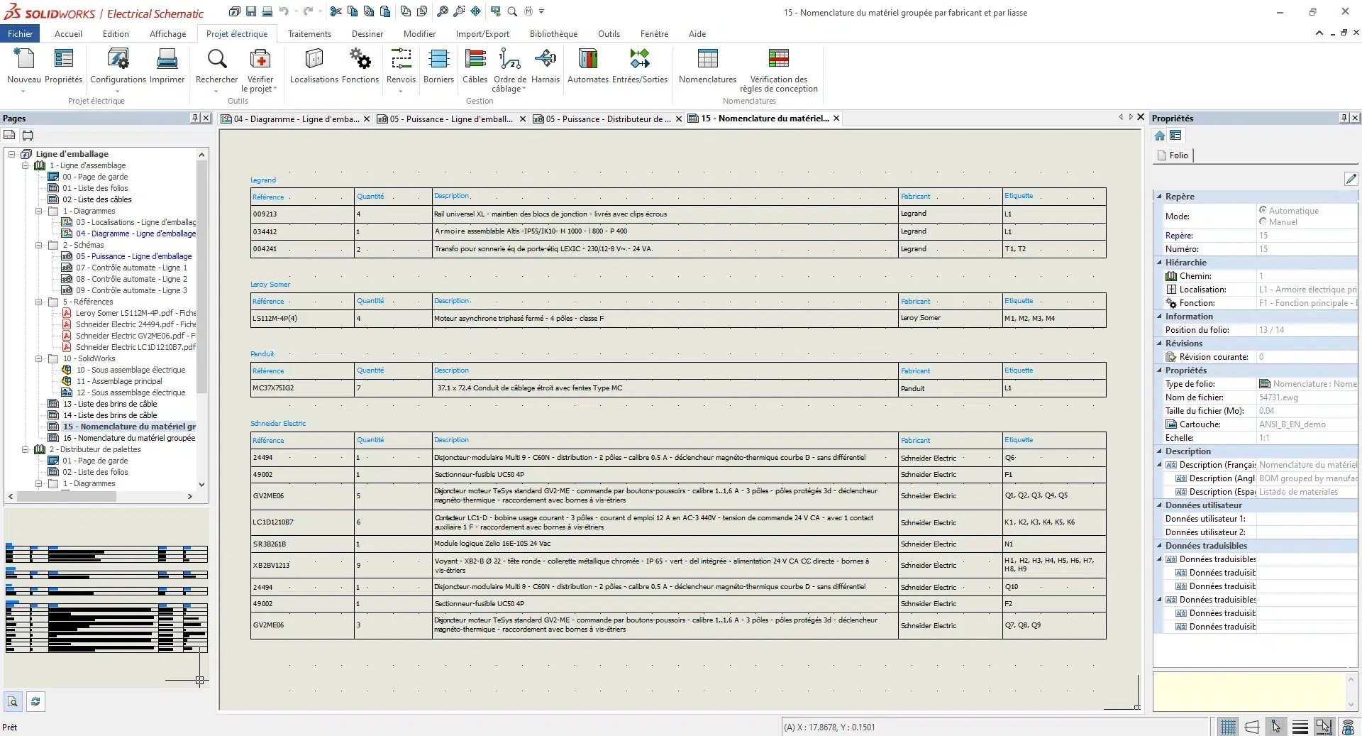Image resolution: width=1362 pixels, height=736 pixels.
Task: Open the Fichier menu
Action: point(21,33)
